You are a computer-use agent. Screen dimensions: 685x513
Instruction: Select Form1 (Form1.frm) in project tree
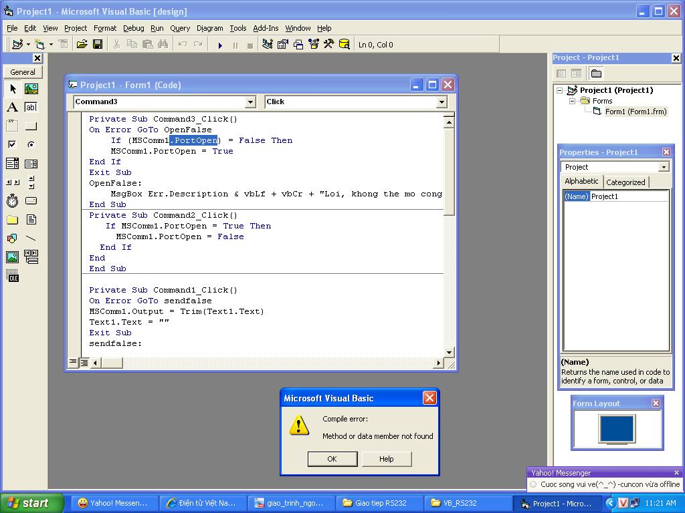tap(635, 112)
